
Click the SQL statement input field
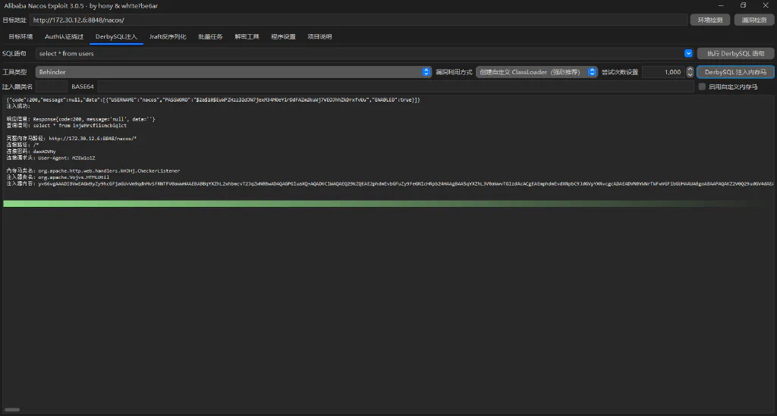coord(359,54)
